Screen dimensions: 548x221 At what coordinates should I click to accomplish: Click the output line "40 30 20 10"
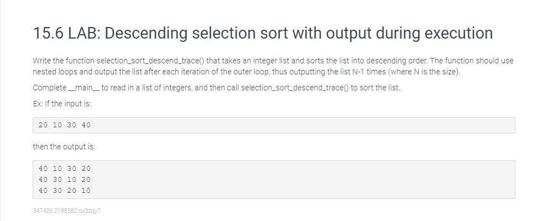65,191
